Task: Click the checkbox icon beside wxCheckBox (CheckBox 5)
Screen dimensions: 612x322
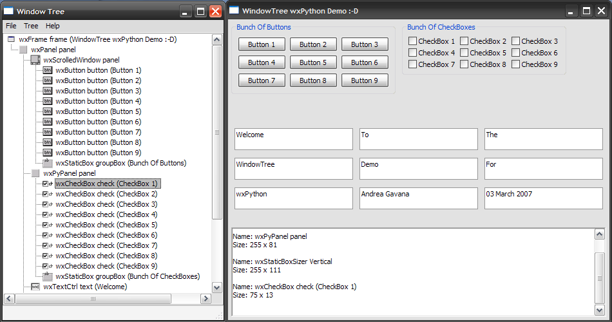Action: (x=48, y=225)
